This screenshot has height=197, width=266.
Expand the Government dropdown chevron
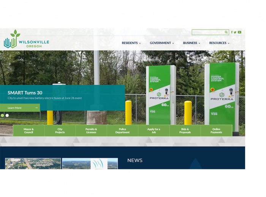(x=173, y=43)
